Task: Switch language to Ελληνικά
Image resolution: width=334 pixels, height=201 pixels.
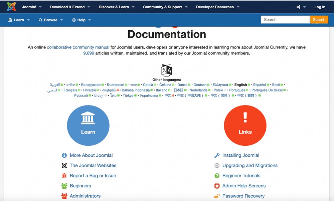Action: tap(220, 85)
